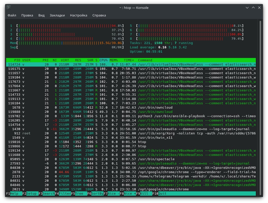Open the Настройка menu
The height and width of the screenshot is (203, 268).
(x=79, y=15)
